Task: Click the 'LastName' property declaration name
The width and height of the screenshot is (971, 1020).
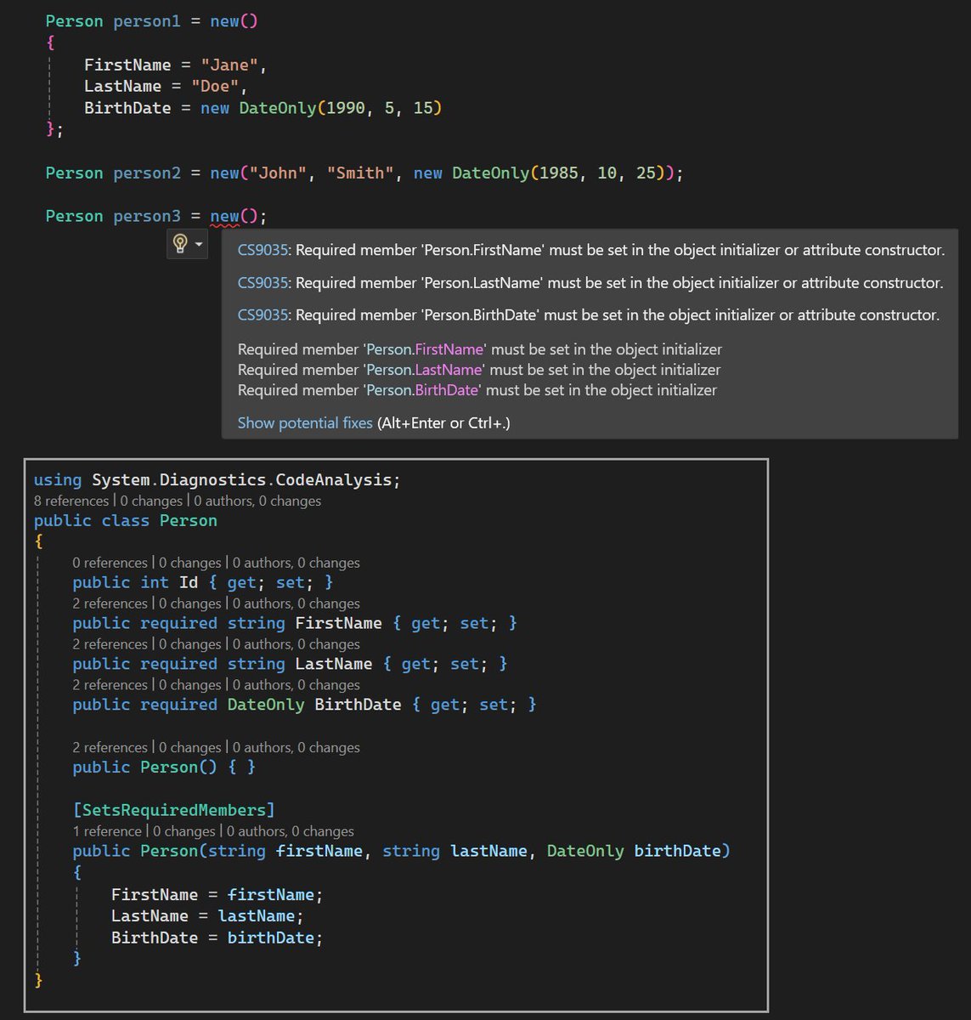Action: [334, 665]
